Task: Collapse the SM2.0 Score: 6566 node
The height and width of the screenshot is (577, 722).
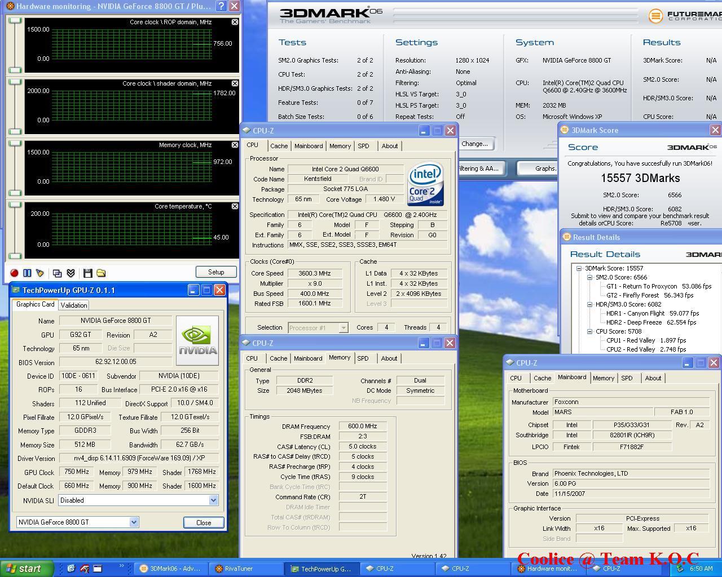Action: 589,277
